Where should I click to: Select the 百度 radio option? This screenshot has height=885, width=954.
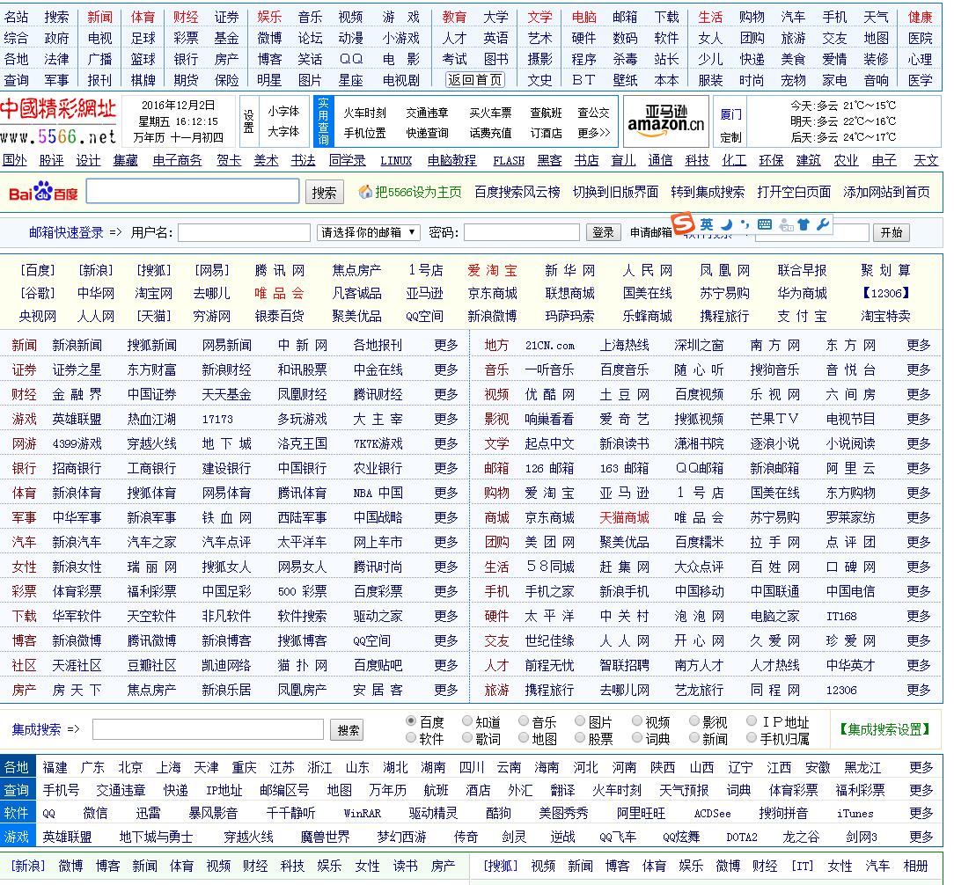411,720
